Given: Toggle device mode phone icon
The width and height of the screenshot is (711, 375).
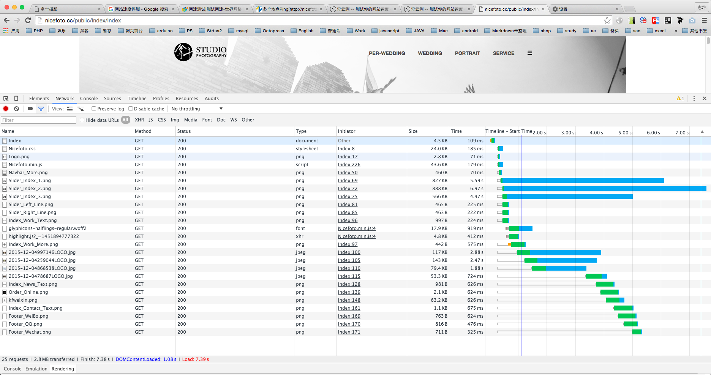Looking at the screenshot, I should click(16, 98).
